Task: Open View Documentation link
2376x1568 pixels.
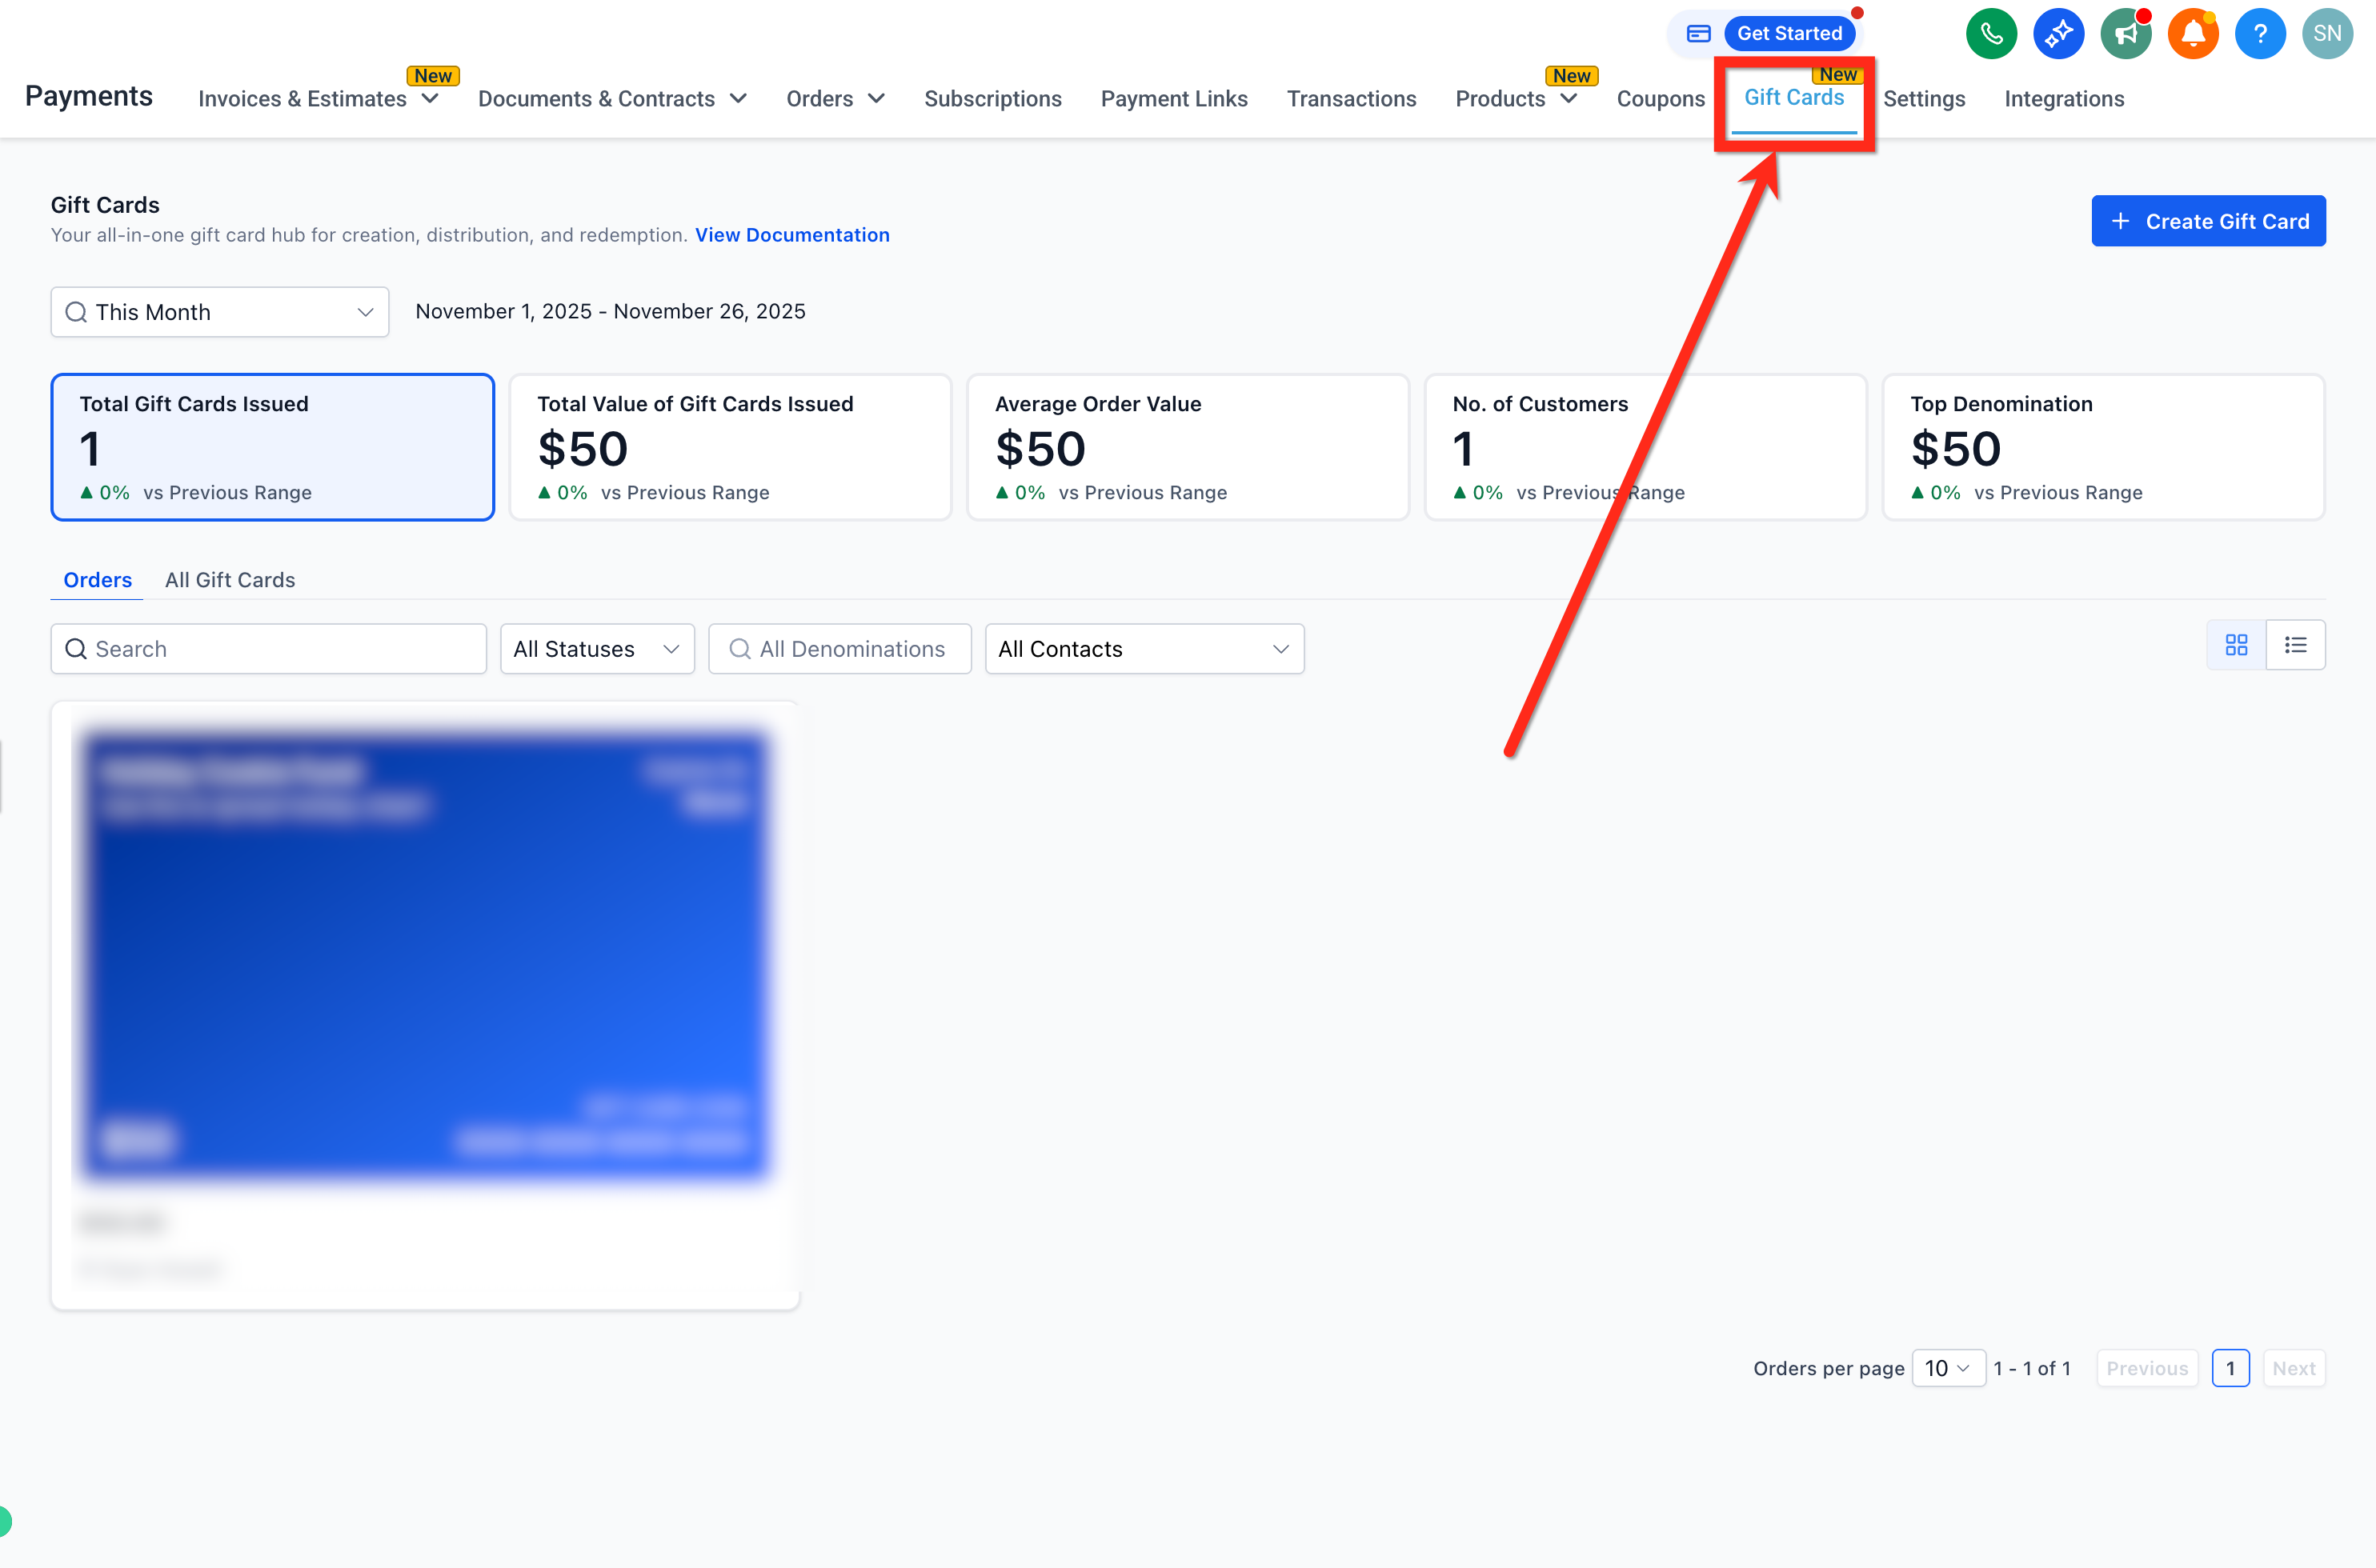Action: pyautogui.click(x=791, y=235)
